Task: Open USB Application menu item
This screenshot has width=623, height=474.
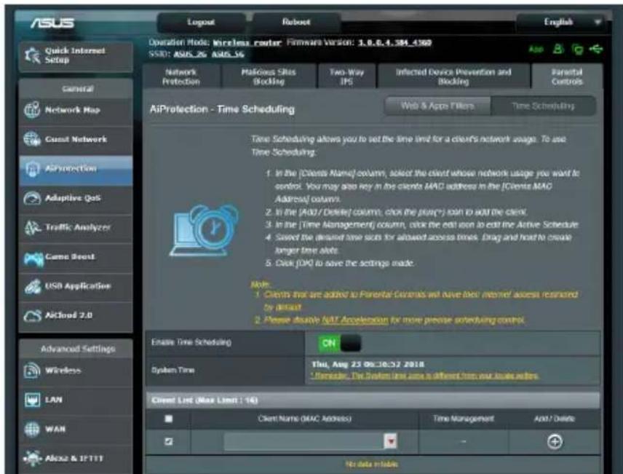Action: pyautogui.click(x=76, y=286)
